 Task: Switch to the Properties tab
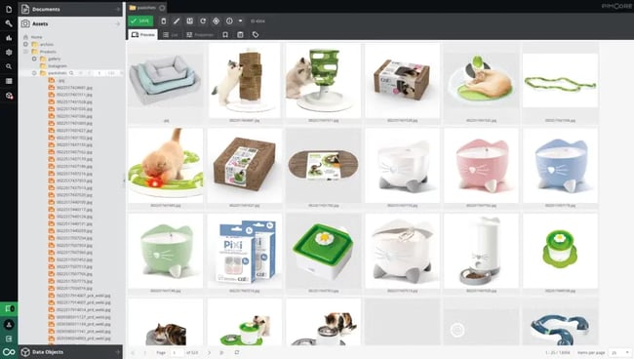coord(200,35)
